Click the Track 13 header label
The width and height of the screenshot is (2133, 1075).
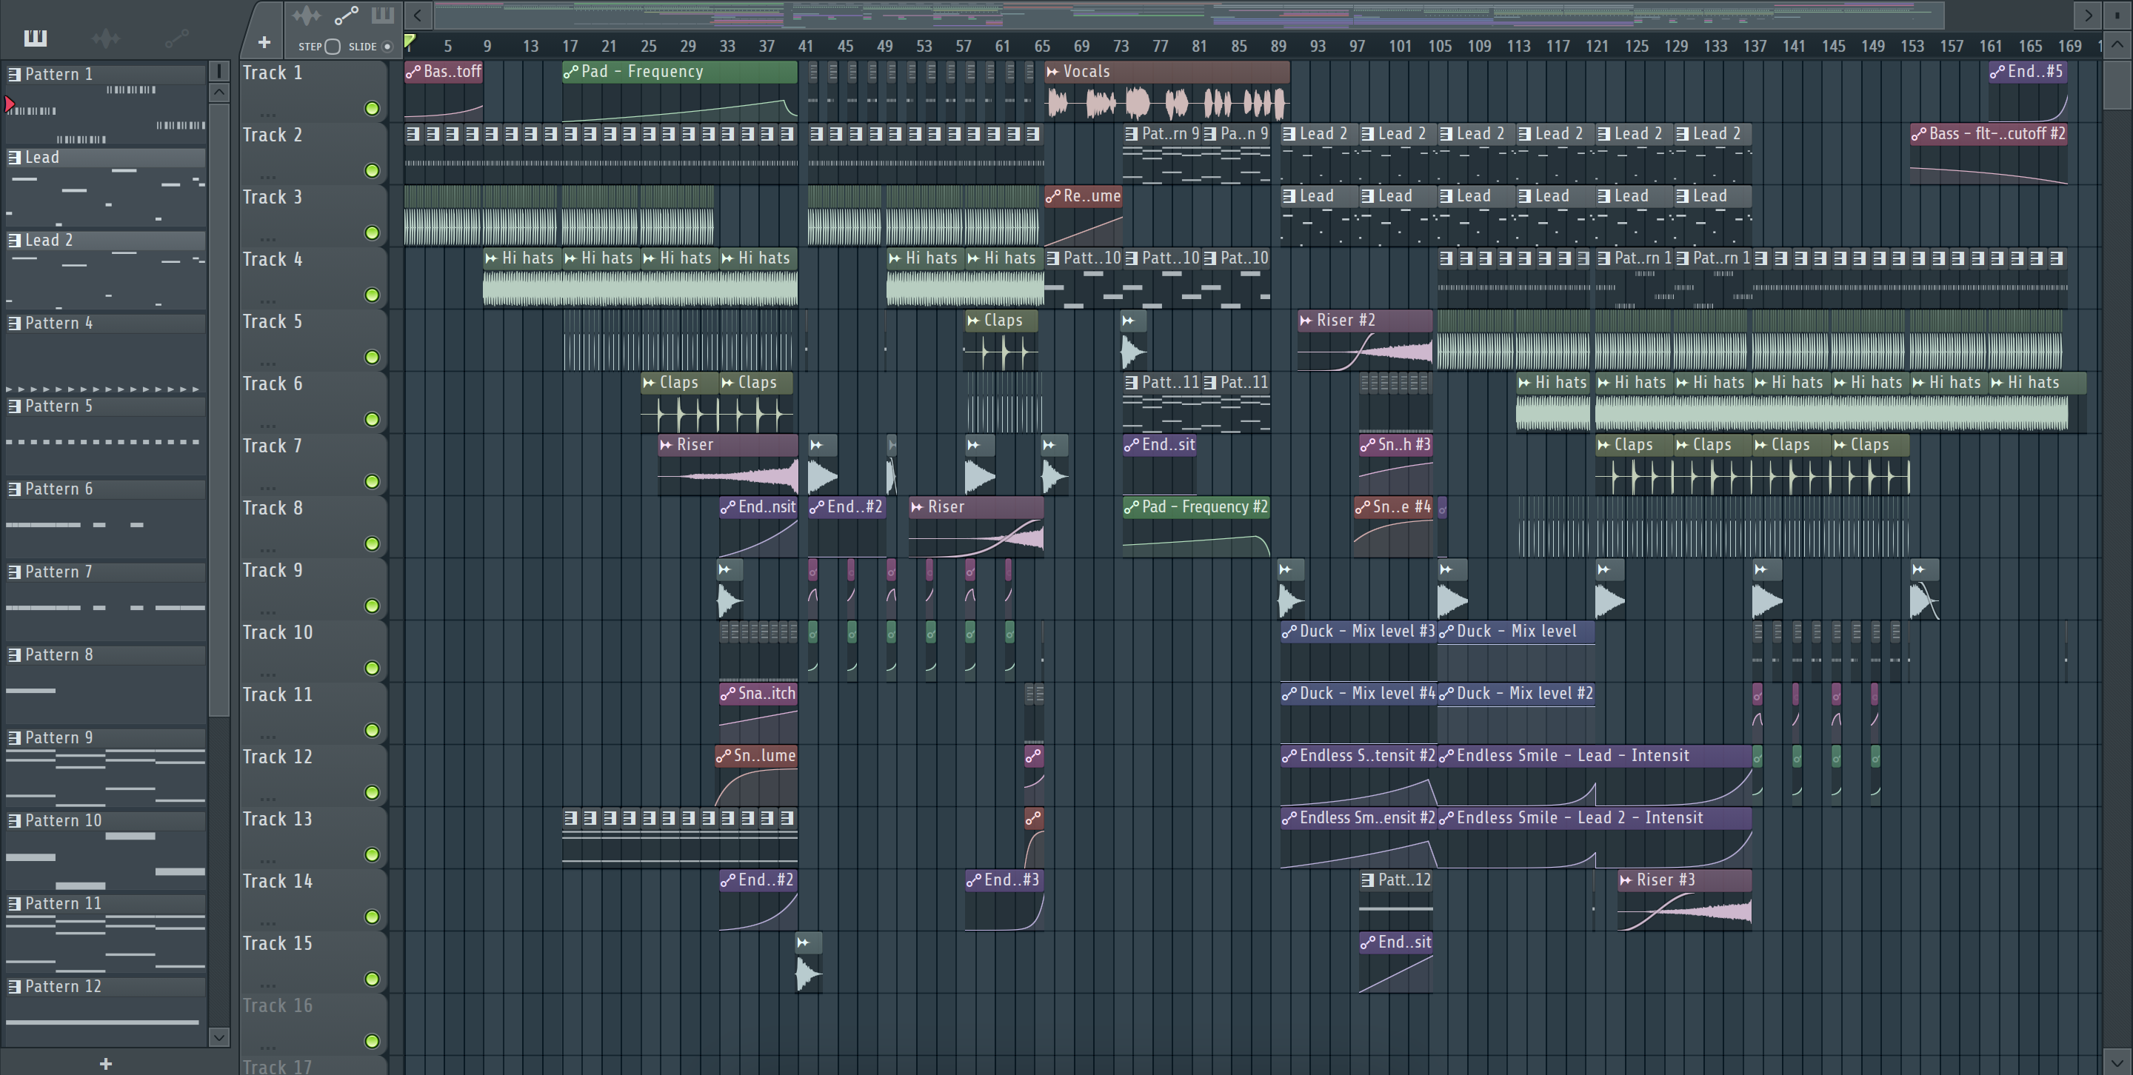tap(276, 818)
